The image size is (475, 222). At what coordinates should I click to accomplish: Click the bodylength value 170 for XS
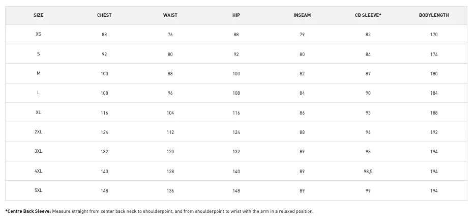pos(434,35)
